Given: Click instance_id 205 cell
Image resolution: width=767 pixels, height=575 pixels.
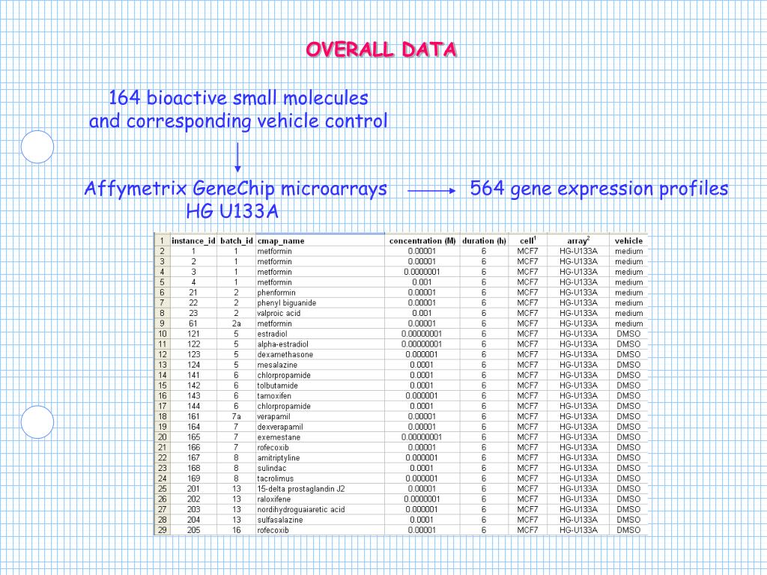Looking at the screenshot, I should pos(194,530).
